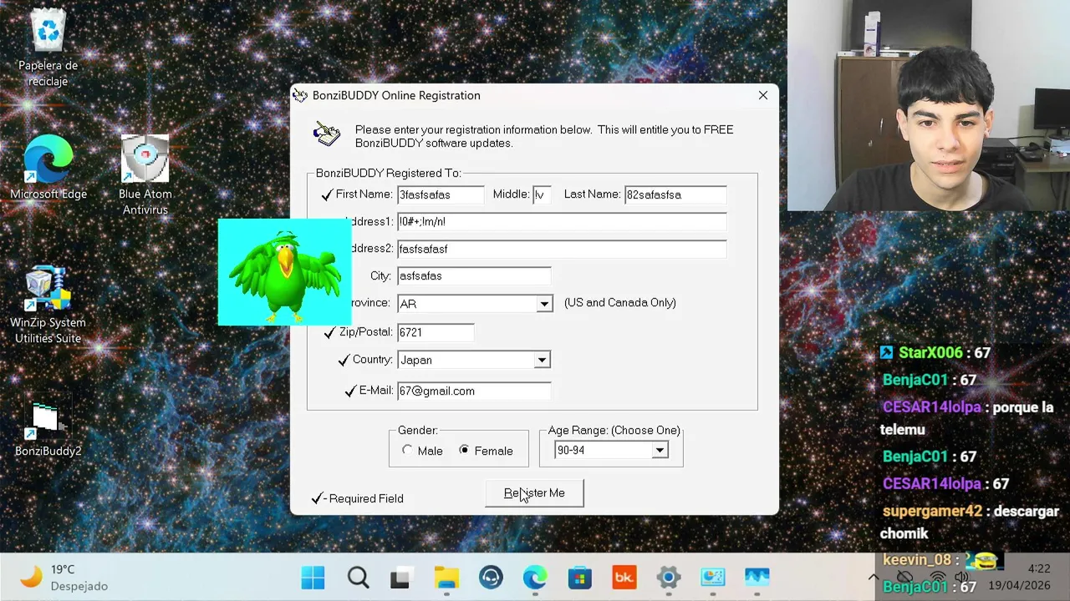Image resolution: width=1070 pixels, height=601 pixels.
Task: Click the "Required Field" legend text
Action: click(366, 498)
